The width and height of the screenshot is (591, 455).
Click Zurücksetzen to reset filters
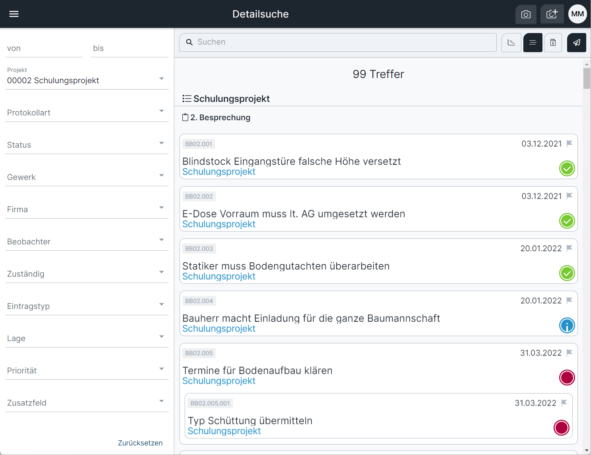140,443
